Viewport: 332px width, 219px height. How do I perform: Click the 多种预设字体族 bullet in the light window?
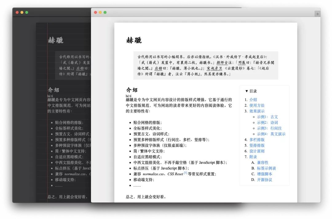pos(160,145)
